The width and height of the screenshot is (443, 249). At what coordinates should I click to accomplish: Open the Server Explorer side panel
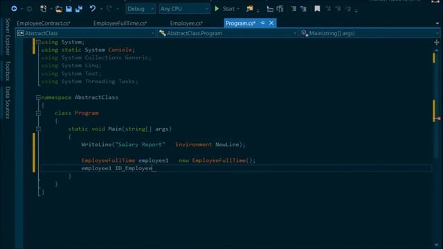pos(8,37)
